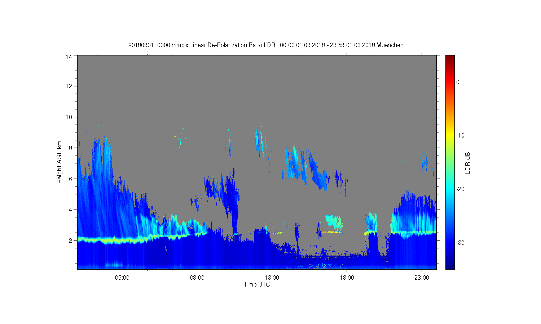Click the 13:00 time tick label

[x=272, y=278]
